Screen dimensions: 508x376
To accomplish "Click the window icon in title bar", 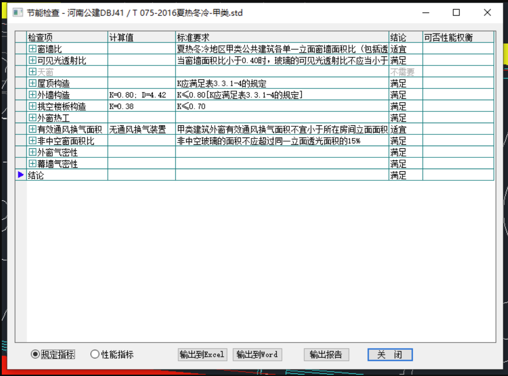I will 18,13.
